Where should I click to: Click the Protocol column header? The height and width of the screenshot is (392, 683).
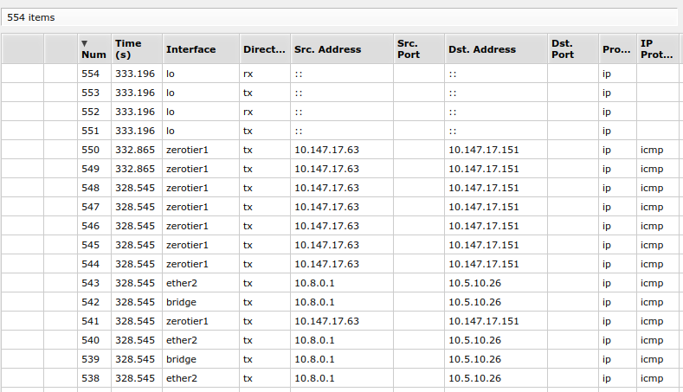(x=618, y=48)
